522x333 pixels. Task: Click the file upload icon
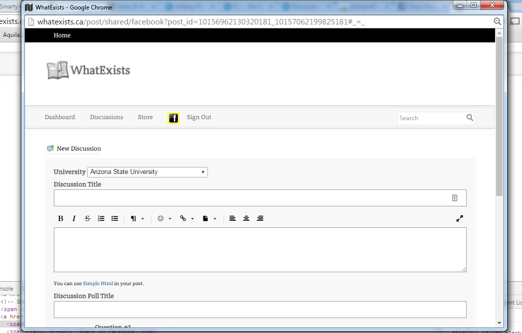(x=205, y=218)
